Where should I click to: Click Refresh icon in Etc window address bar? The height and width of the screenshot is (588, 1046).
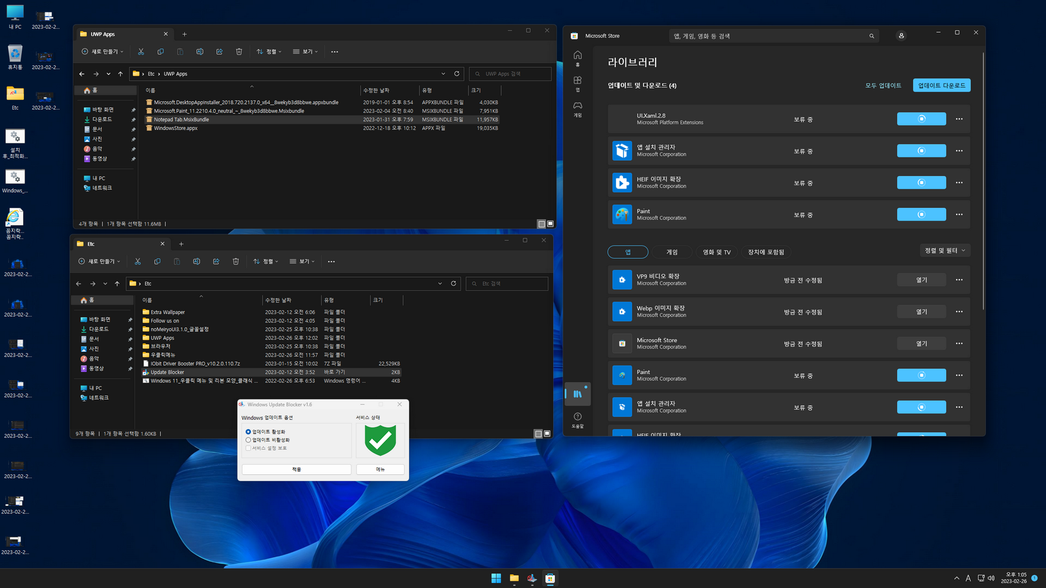[454, 283]
